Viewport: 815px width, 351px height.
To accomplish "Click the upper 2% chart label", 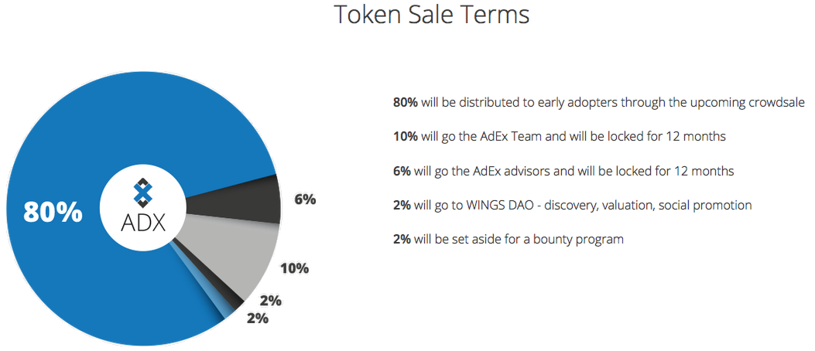I will [x=271, y=301].
